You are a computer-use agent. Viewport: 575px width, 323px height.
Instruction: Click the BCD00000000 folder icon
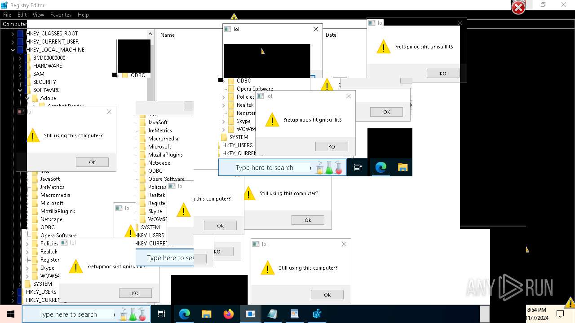click(x=28, y=58)
